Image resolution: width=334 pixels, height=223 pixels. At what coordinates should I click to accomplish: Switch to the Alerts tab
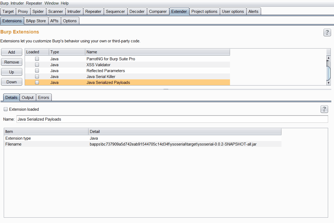pos(253,12)
